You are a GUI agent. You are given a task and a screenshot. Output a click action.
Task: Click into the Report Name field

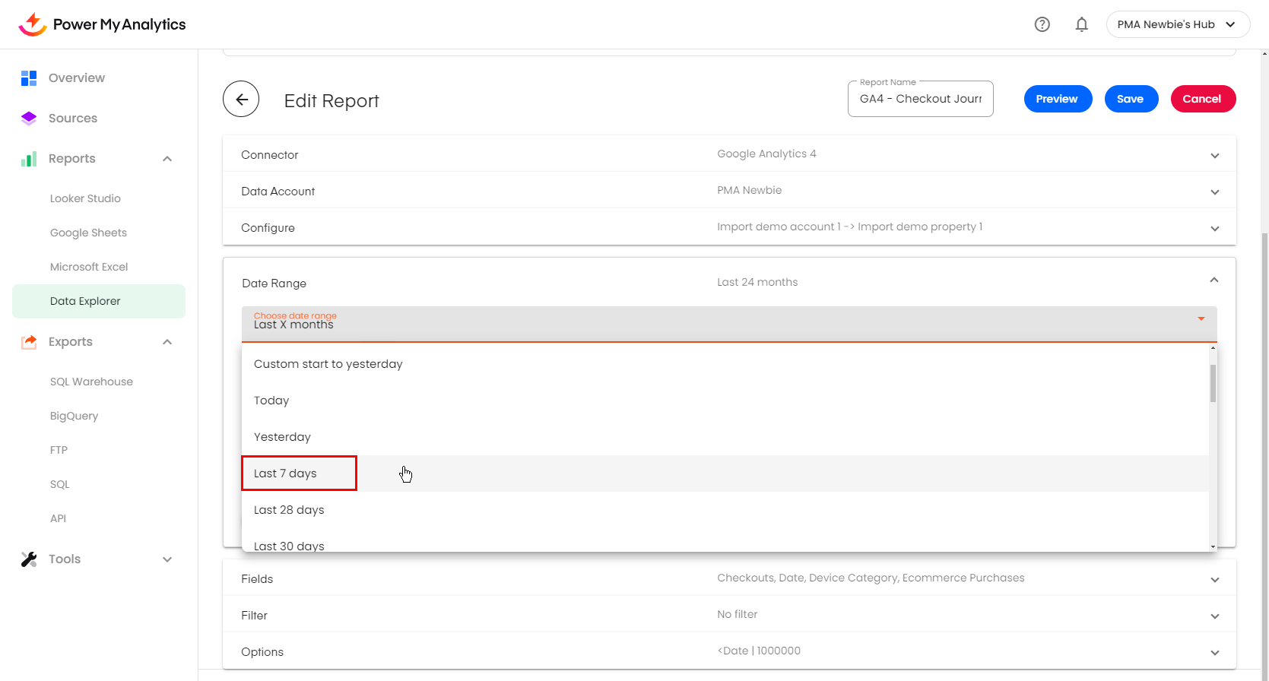coord(920,99)
